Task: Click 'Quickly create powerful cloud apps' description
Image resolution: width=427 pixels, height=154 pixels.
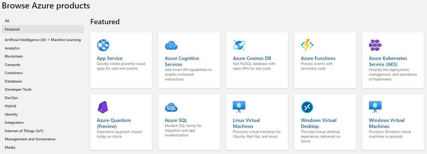Action: click(121, 66)
